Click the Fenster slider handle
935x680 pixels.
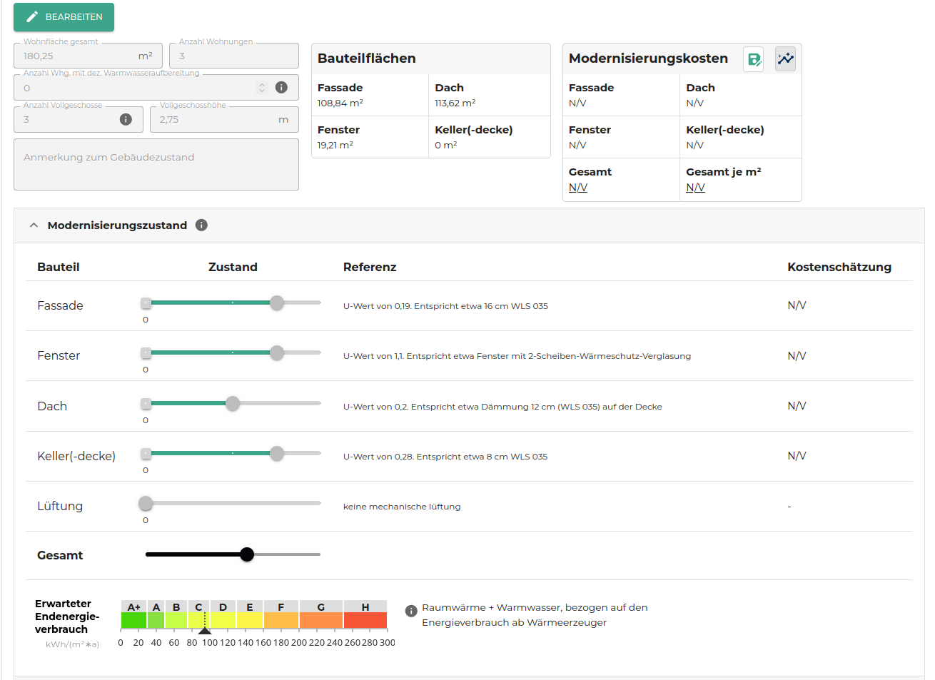click(x=277, y=352)
